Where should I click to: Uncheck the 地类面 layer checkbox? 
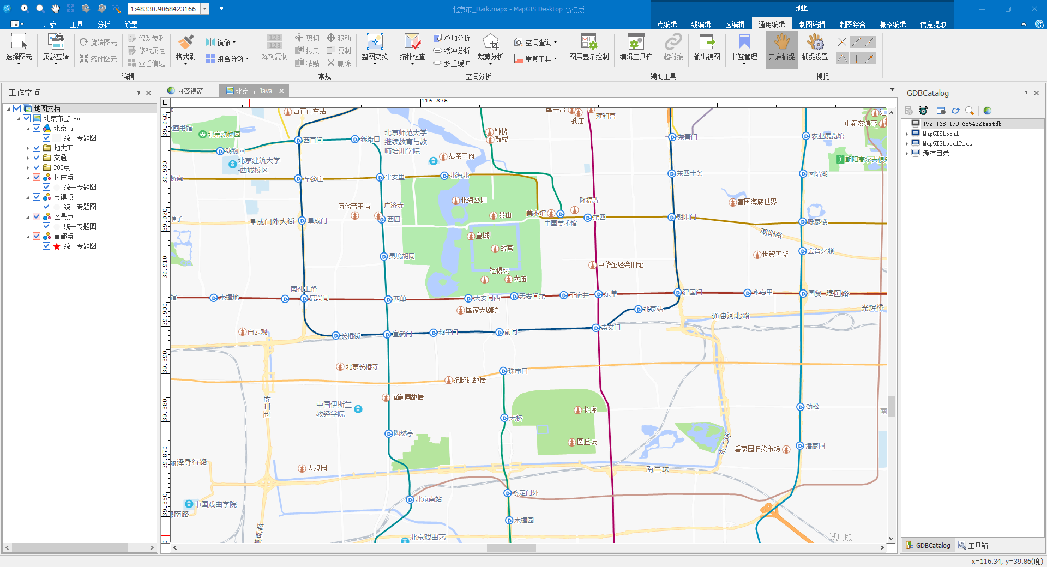pos(37,148)
